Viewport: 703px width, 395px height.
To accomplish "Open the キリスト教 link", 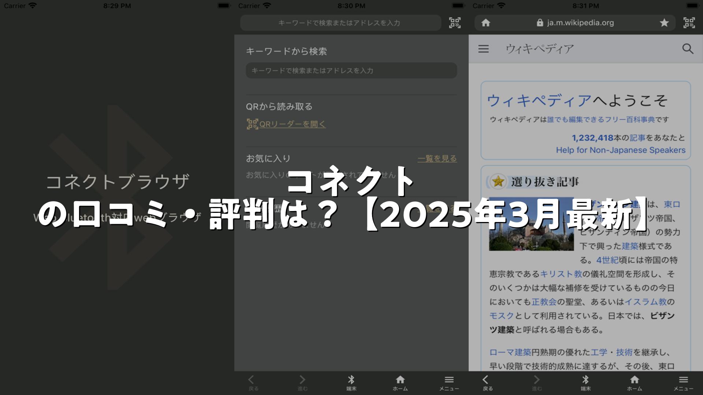I will click(x=561, y=274).
